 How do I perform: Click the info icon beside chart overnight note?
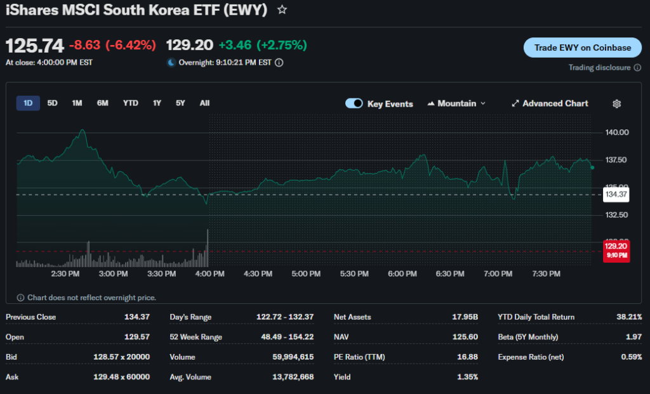(20, 298)
